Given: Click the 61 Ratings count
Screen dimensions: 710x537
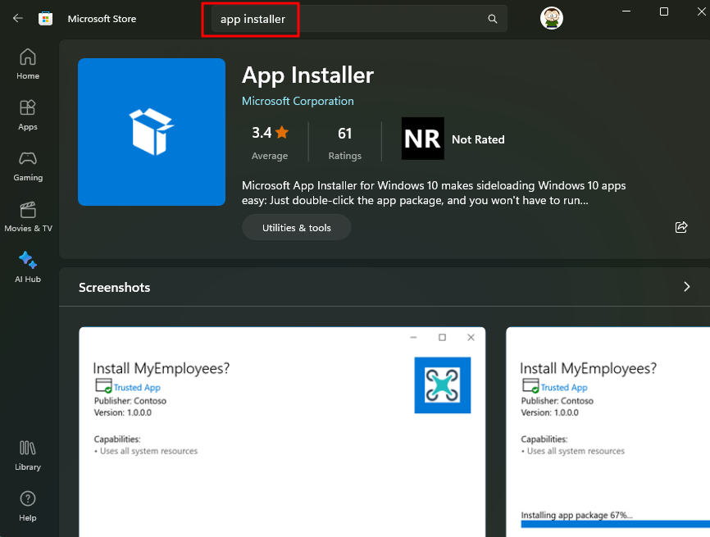Looking at the screenshot, I should (344, 142).
